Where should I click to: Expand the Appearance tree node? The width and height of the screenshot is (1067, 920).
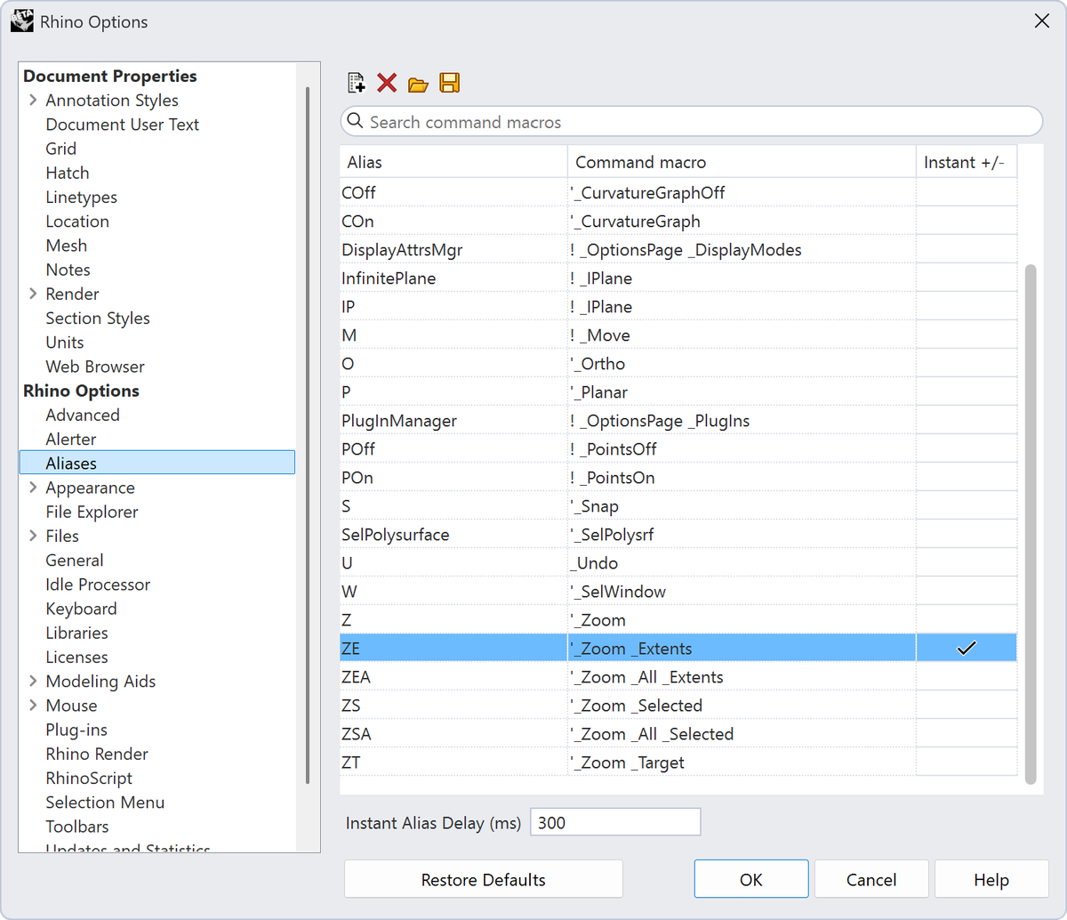(33, 488)
